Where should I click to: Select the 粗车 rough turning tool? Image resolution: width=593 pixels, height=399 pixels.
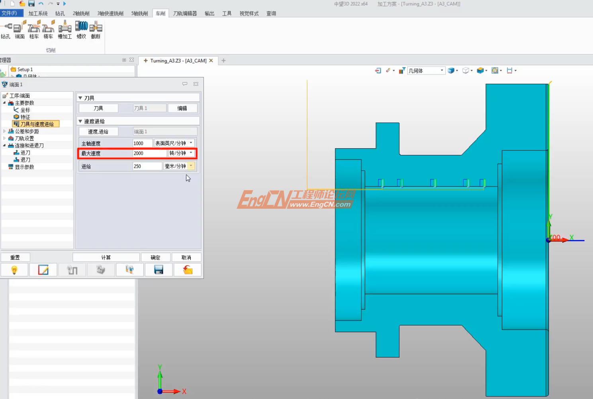point(34,30)
